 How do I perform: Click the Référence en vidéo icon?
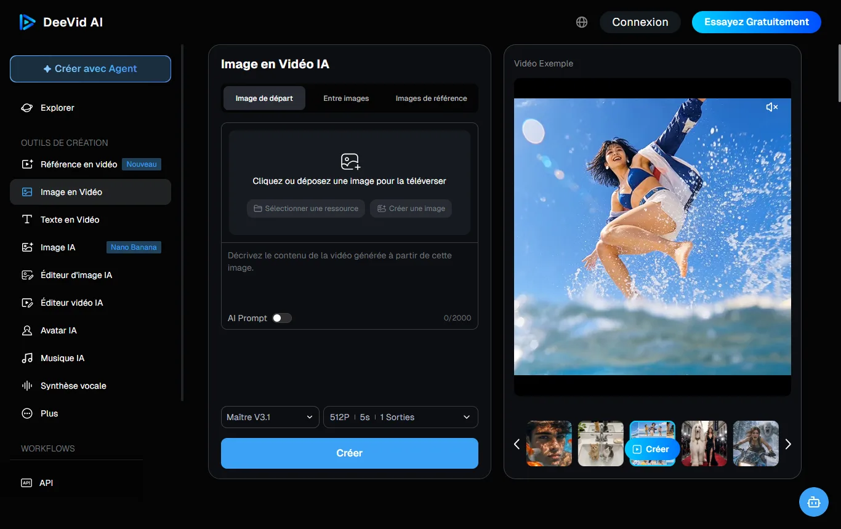(27, 164)
